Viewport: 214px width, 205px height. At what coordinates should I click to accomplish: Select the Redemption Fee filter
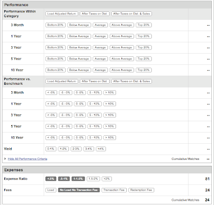pyautogui.click(x=141, y=190)
